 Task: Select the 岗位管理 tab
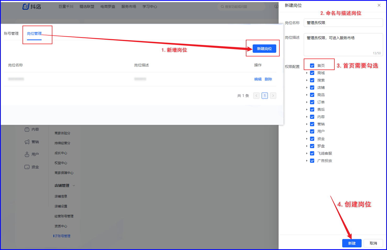click(x=34, y=33)
